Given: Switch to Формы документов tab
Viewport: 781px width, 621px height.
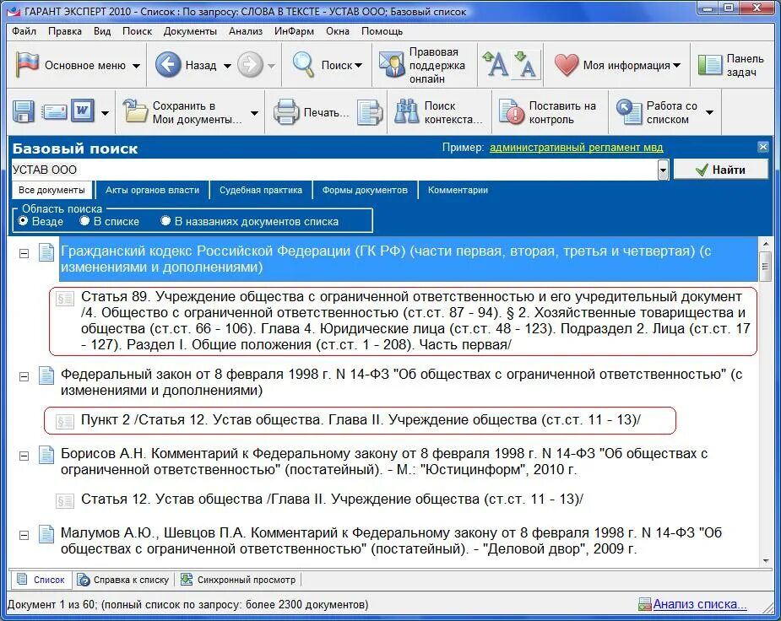Looking at the screenshot, I should pyautogui.click(x=365, y=190).
